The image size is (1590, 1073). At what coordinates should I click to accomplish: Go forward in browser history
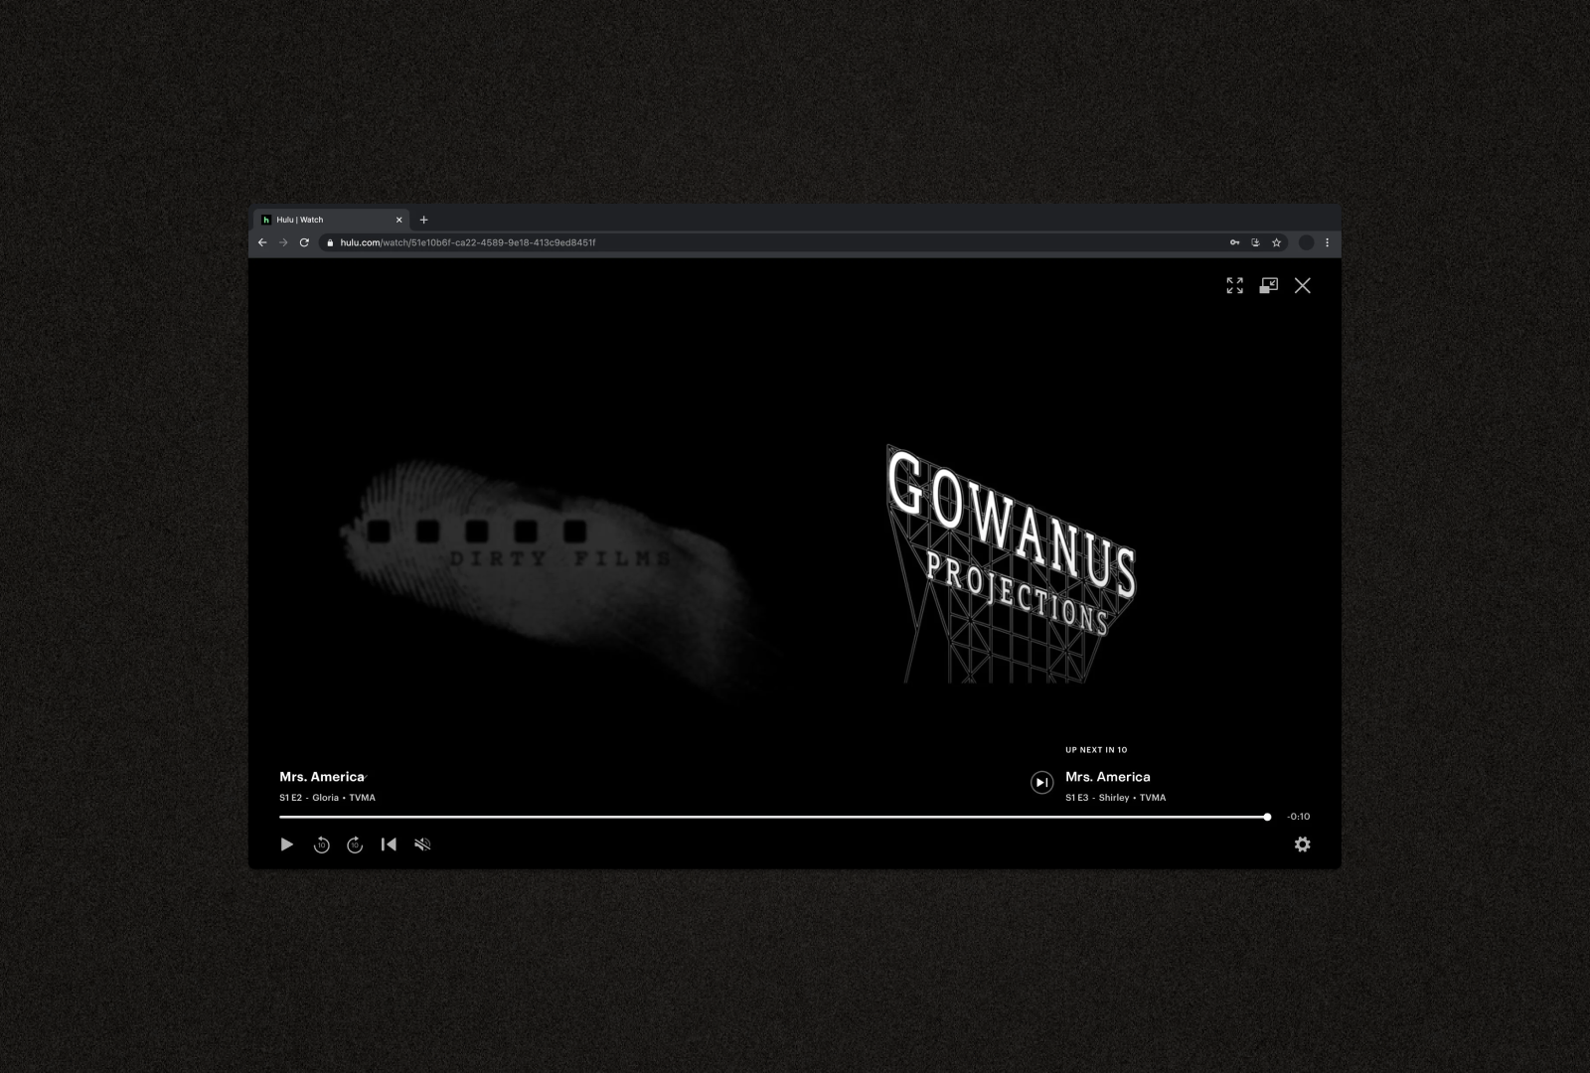(x=283, y=242)
